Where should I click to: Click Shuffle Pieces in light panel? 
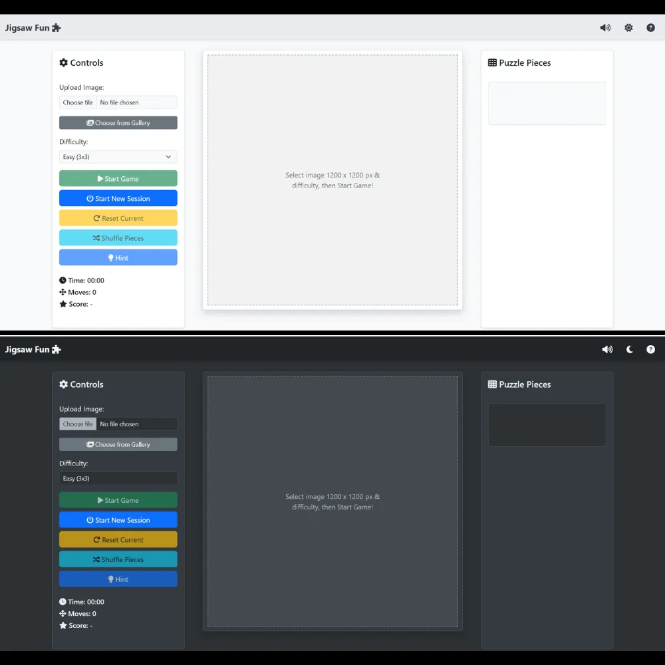click(x=118, y=237)
